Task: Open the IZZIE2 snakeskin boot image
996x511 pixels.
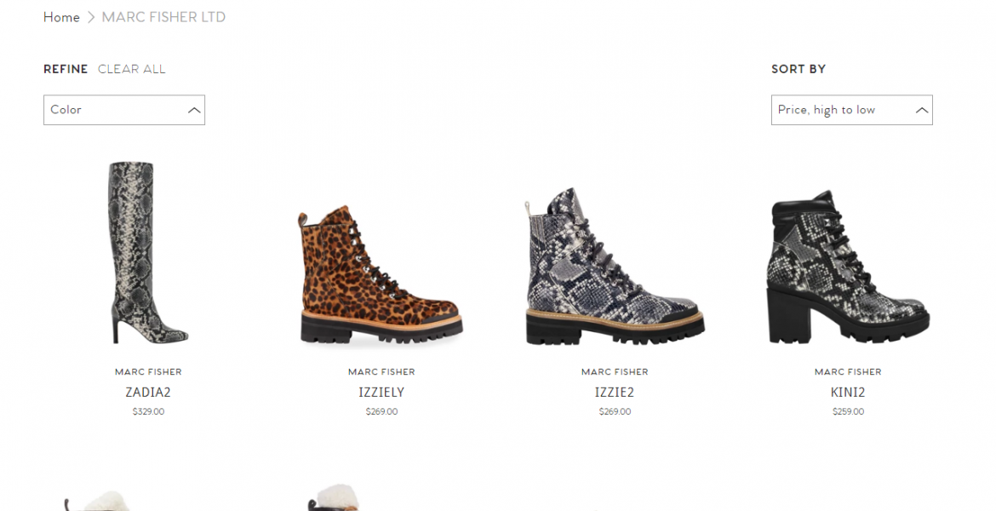Action: pos(615,267)
